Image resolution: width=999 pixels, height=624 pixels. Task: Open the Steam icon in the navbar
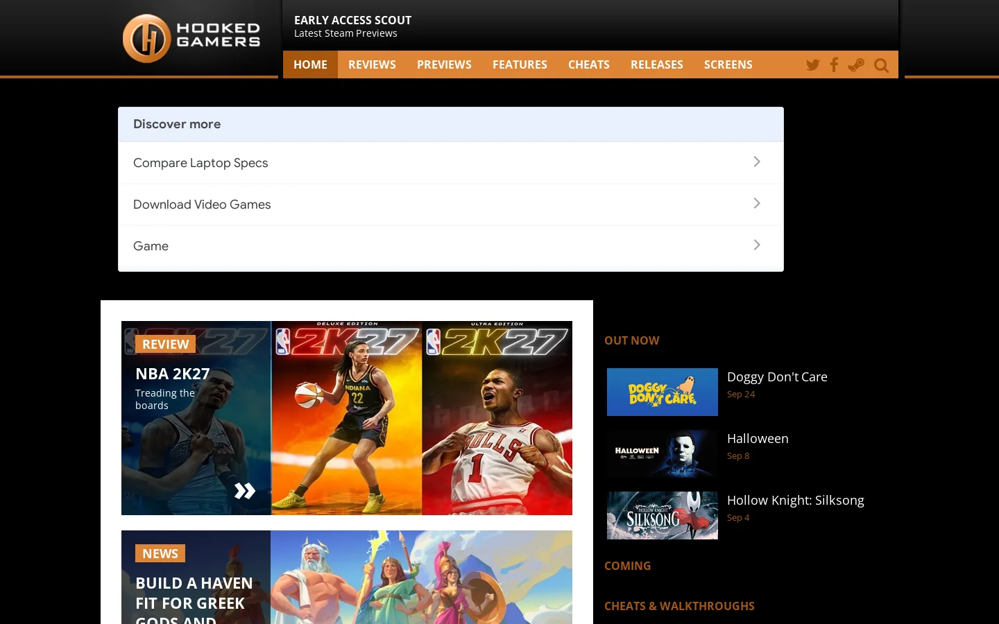coord(856,65)
